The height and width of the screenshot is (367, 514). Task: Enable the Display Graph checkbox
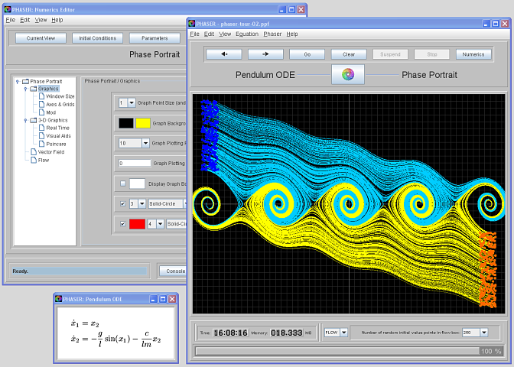pos(123,183)
